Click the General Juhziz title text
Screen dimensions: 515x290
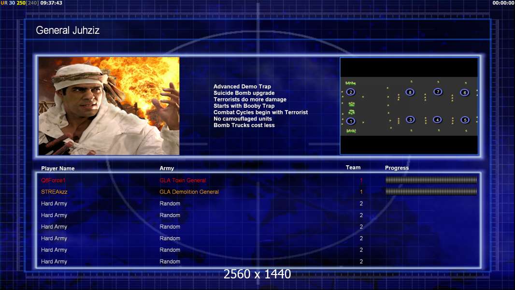(x=68, y=30)
